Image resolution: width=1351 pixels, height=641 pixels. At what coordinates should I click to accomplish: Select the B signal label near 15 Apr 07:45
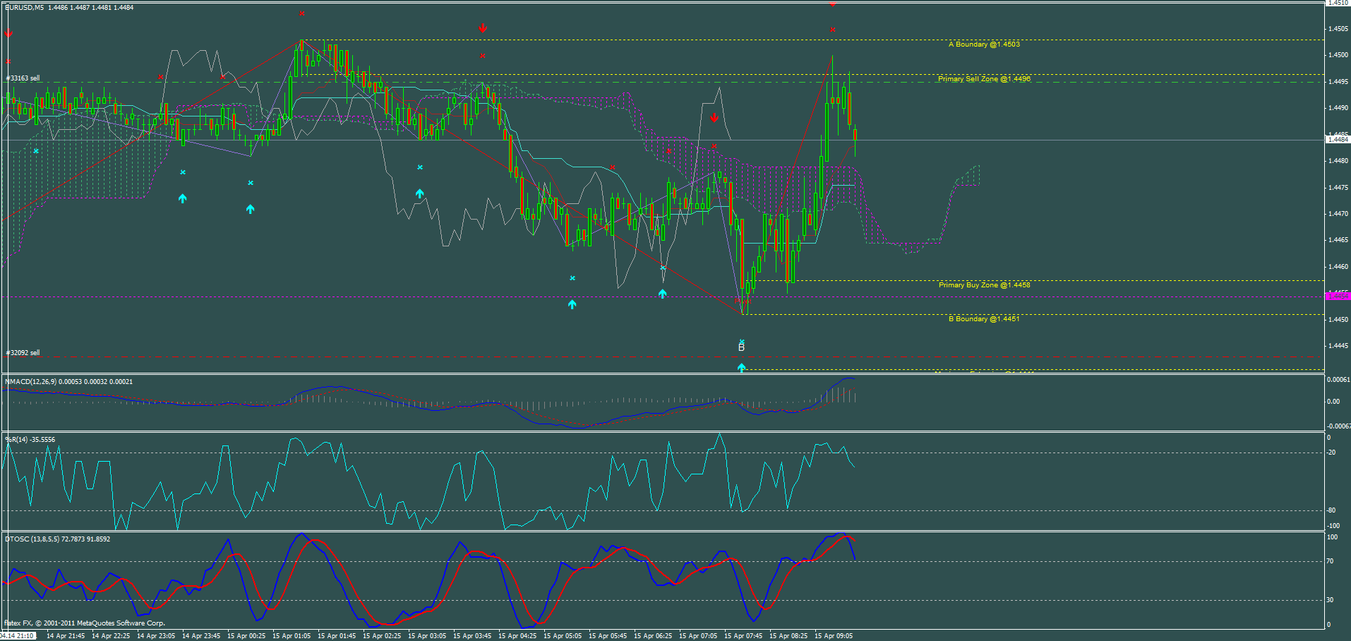point(741,347)
